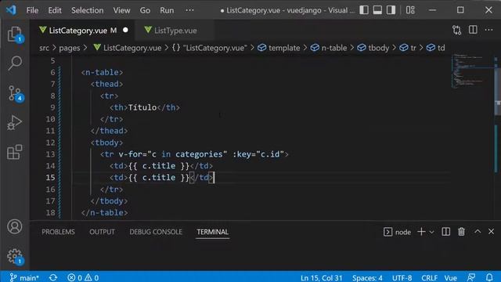
Task: Maximize panel size chevron
Action: [x=478, y=232]
